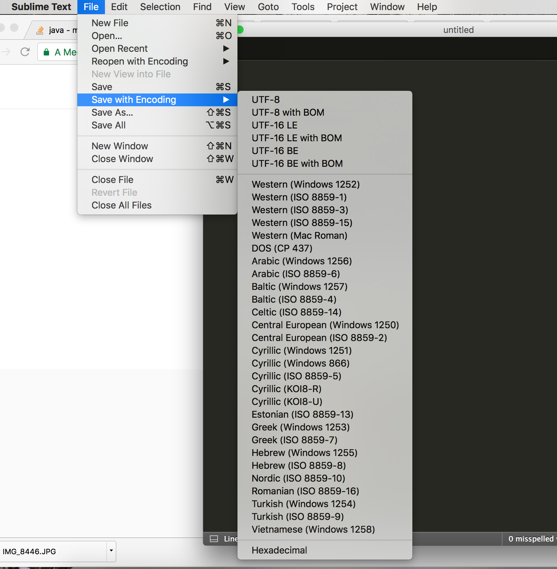Open IMG_8446.JPG download dropdown arrow

click(111, 551)
